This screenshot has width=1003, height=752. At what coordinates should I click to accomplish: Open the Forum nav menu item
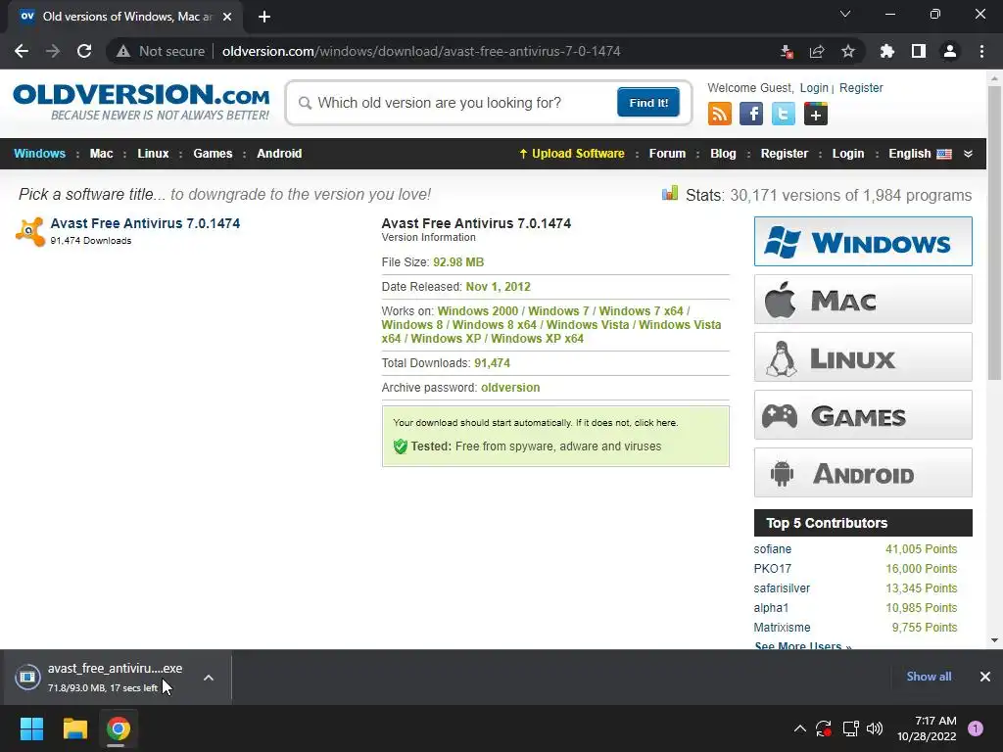click(667, 154)
